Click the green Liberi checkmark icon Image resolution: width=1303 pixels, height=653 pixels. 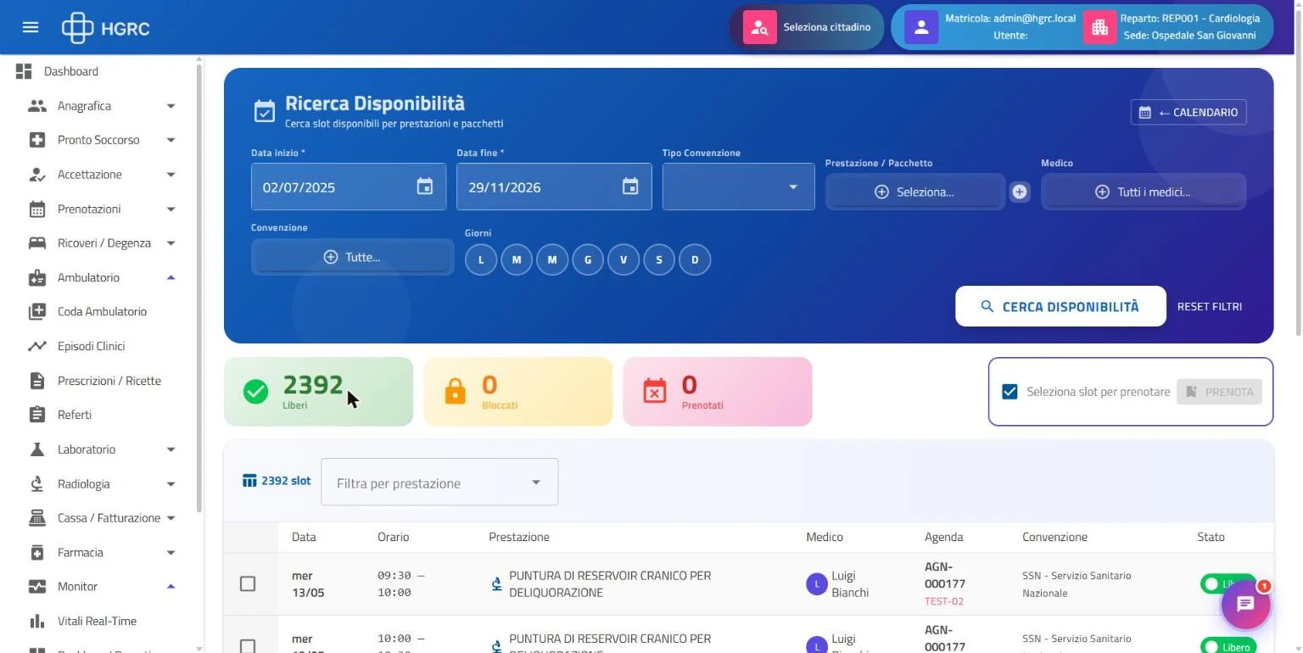pos(255,391)
